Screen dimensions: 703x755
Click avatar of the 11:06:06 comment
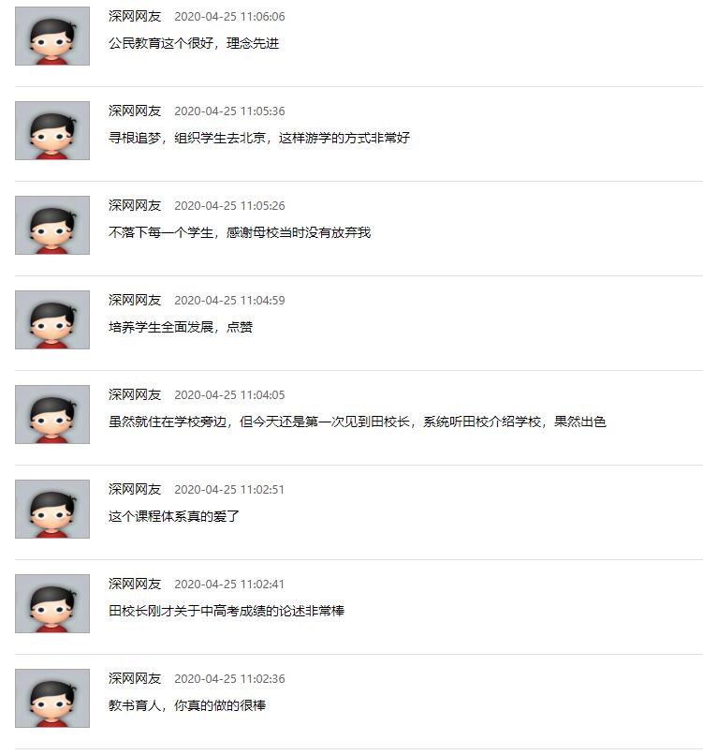pos(52,37)
